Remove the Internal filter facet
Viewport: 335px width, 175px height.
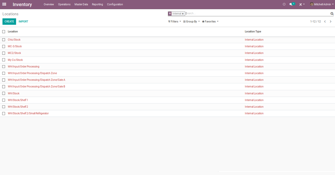pyautogui.click(x=183, y=14)
